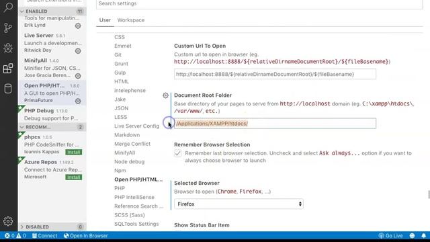Open the Search view in activity bar
This screenshot has width=430, height=242.
pyautogui.click(x=8, y=7)
